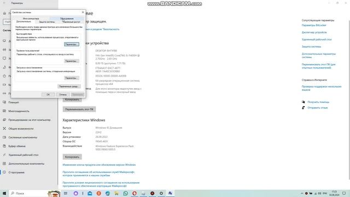350x197 pixels.
Task: Click Переименовать этот ПК advanced link
Action: 318,66
